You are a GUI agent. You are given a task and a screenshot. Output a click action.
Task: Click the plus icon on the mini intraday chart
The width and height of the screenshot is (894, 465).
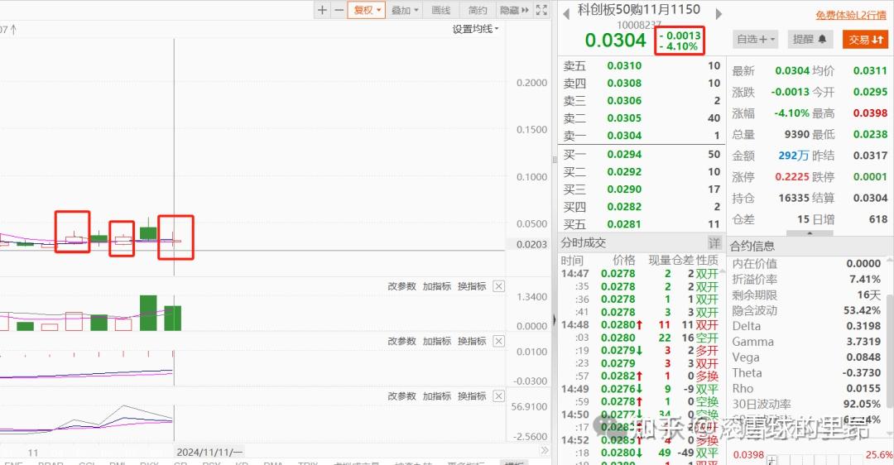[x=771, y=459]
